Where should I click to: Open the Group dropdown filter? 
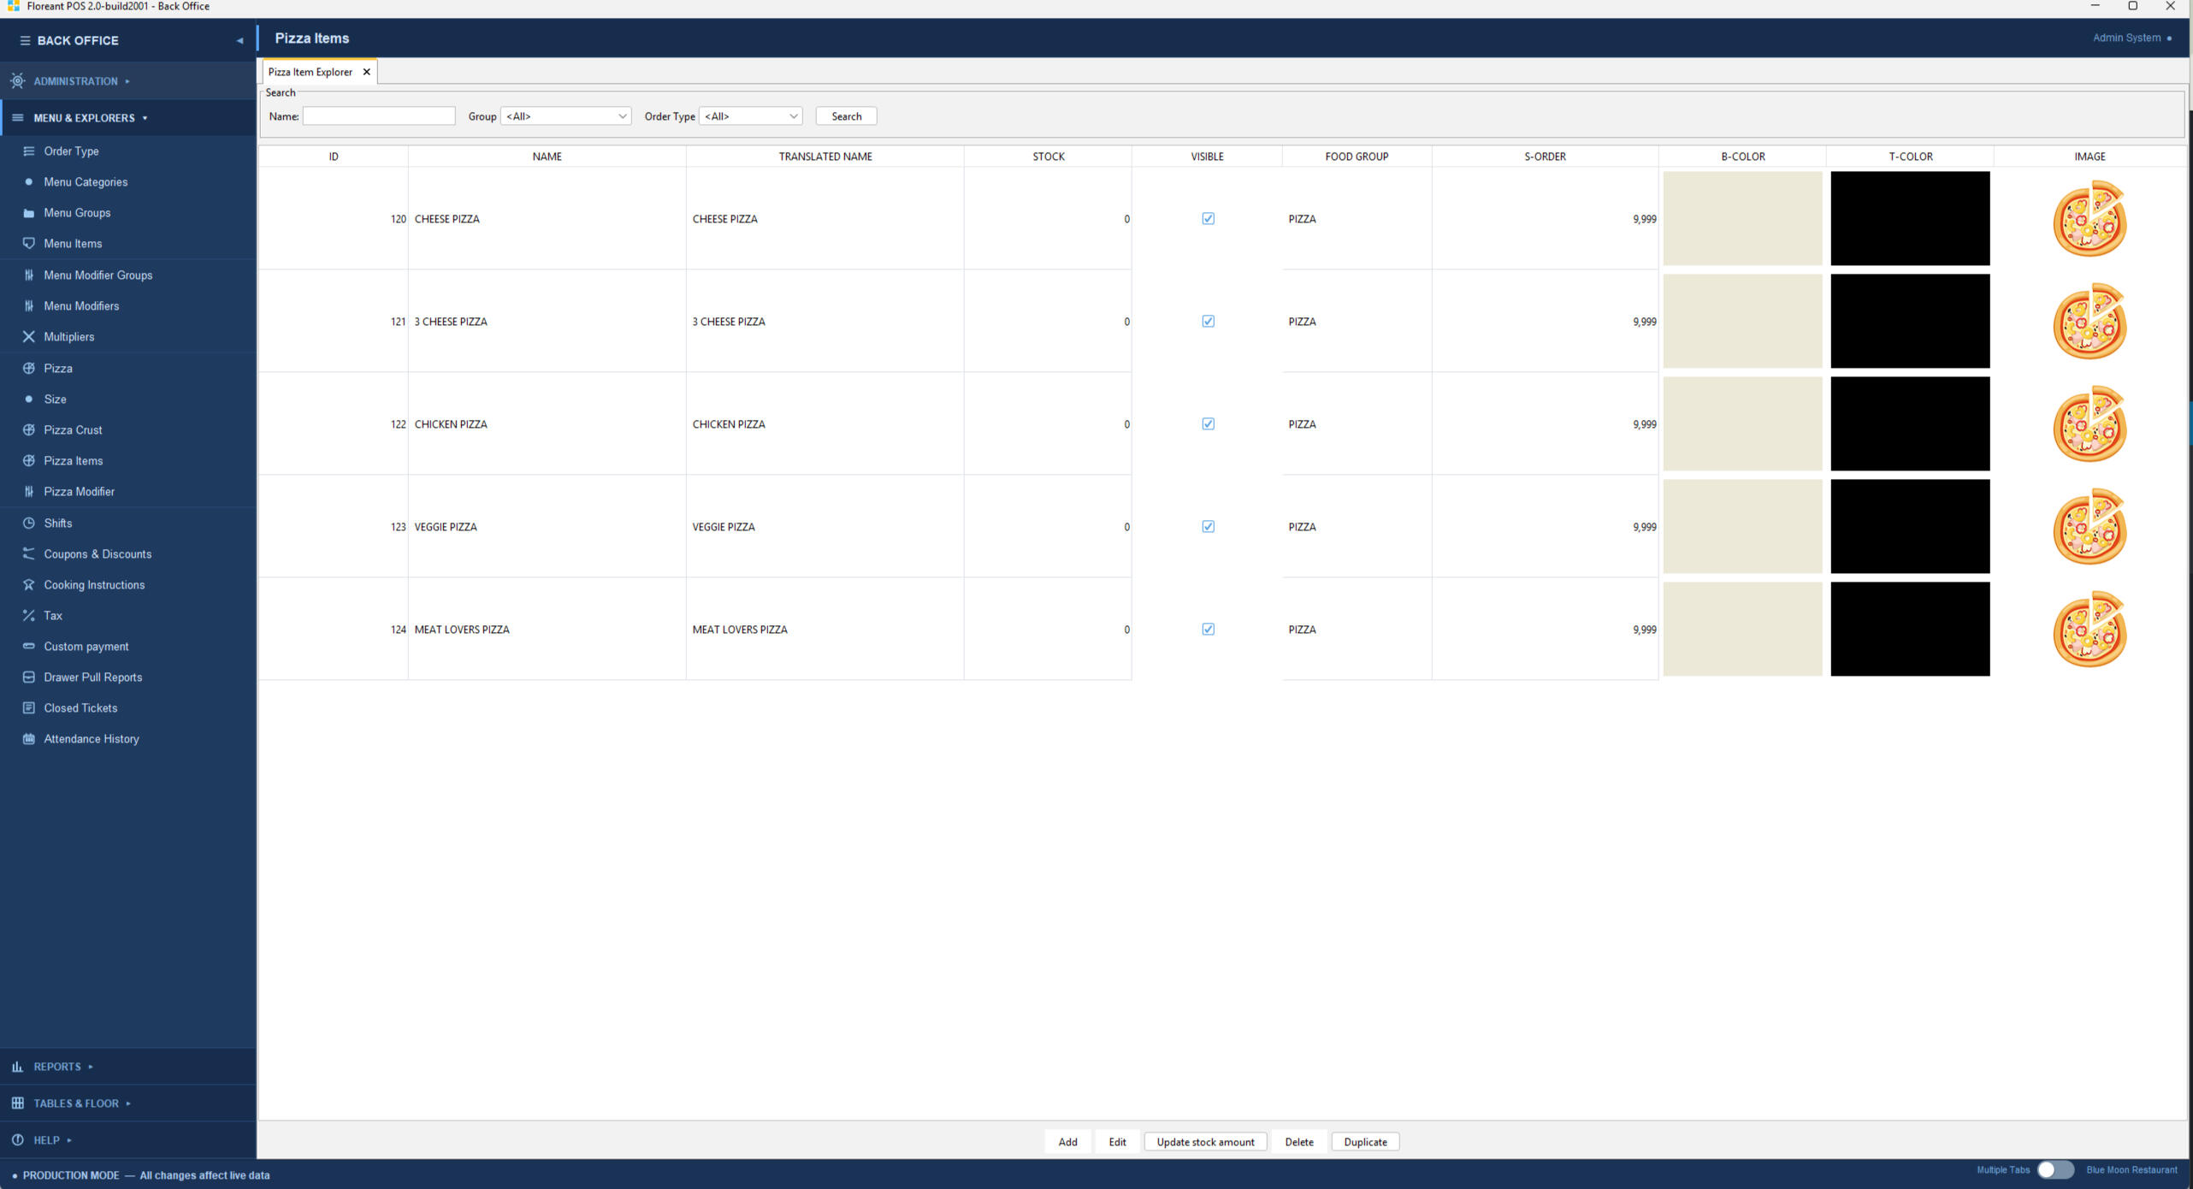[565, 116]
